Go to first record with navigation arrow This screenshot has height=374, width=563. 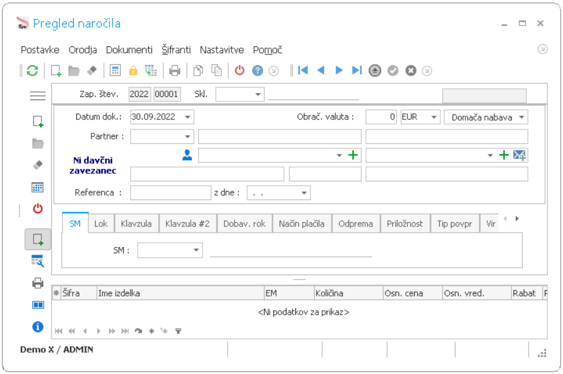click(x=303, y=70)
